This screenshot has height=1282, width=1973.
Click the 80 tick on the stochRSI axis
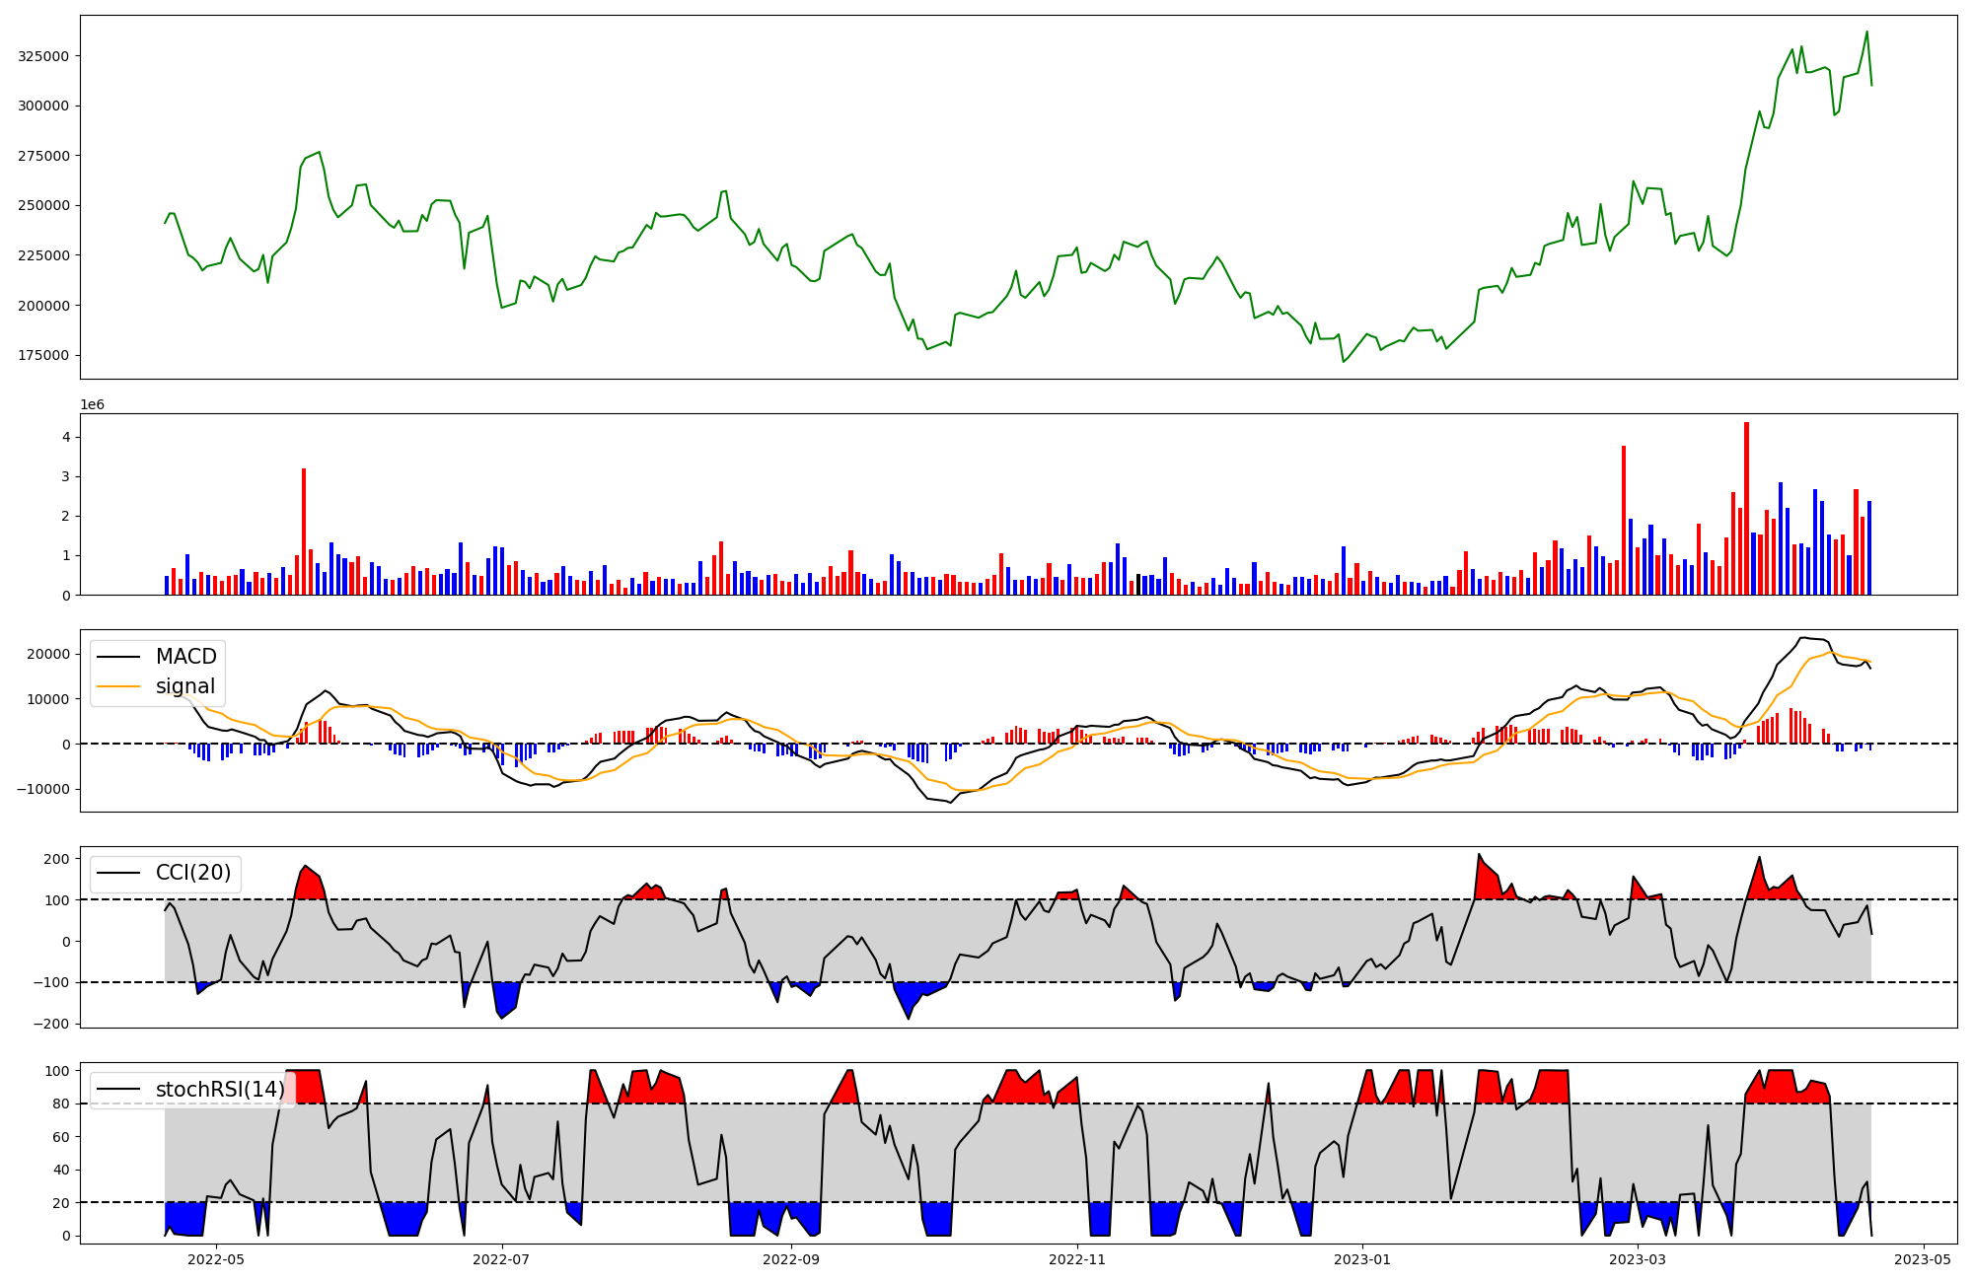point(61,1104)
